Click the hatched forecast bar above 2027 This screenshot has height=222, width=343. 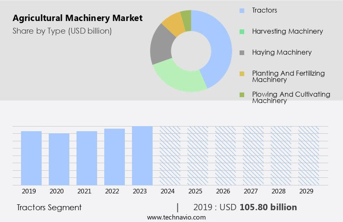point(253,156)
